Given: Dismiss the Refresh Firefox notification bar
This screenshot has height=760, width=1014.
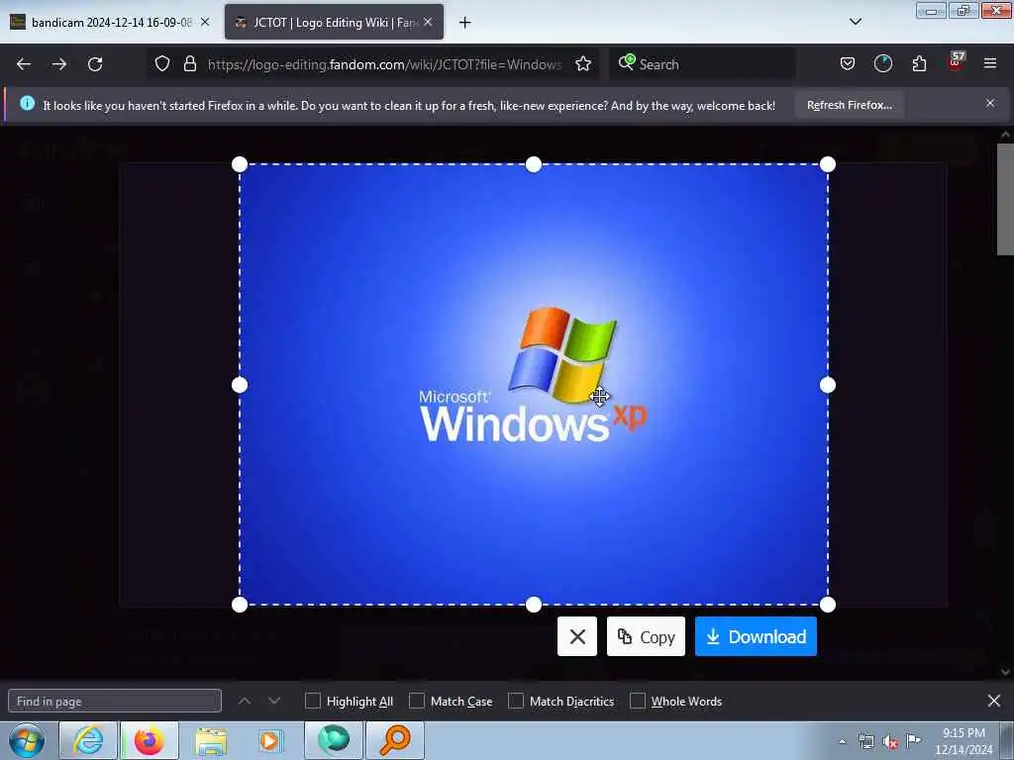Looking at the screenshot, I should click(x=990, y=103).
